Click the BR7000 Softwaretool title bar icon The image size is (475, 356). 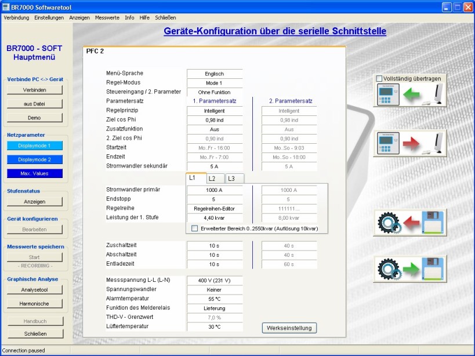coord(6,7)
